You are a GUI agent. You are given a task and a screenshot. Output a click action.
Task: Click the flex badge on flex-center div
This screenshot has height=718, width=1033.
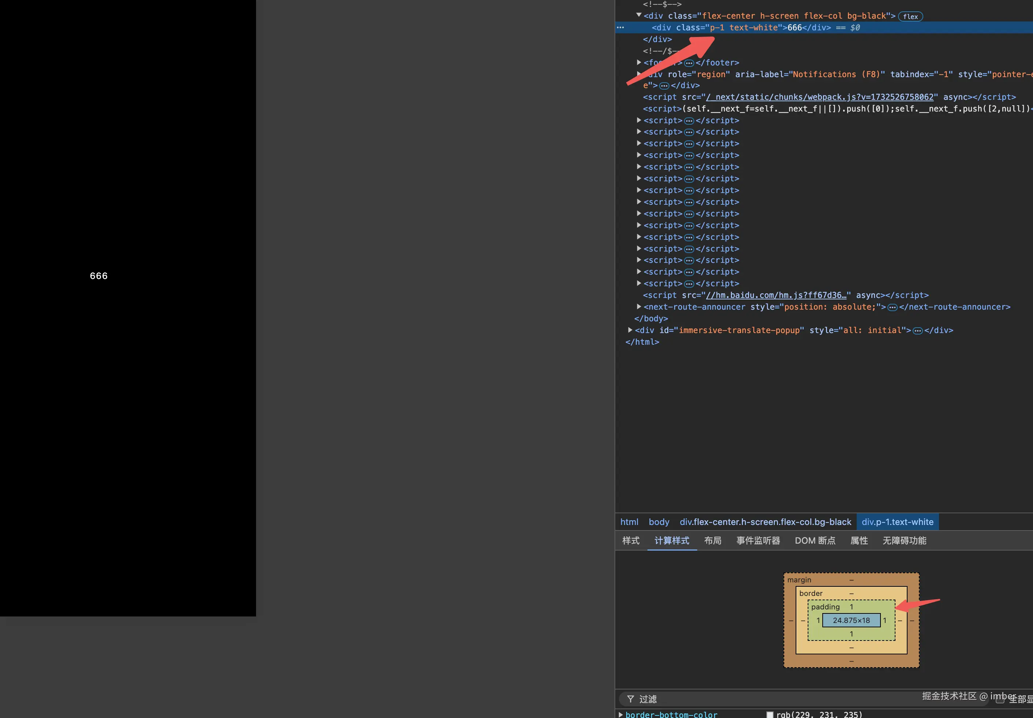[x=910, y=17]
